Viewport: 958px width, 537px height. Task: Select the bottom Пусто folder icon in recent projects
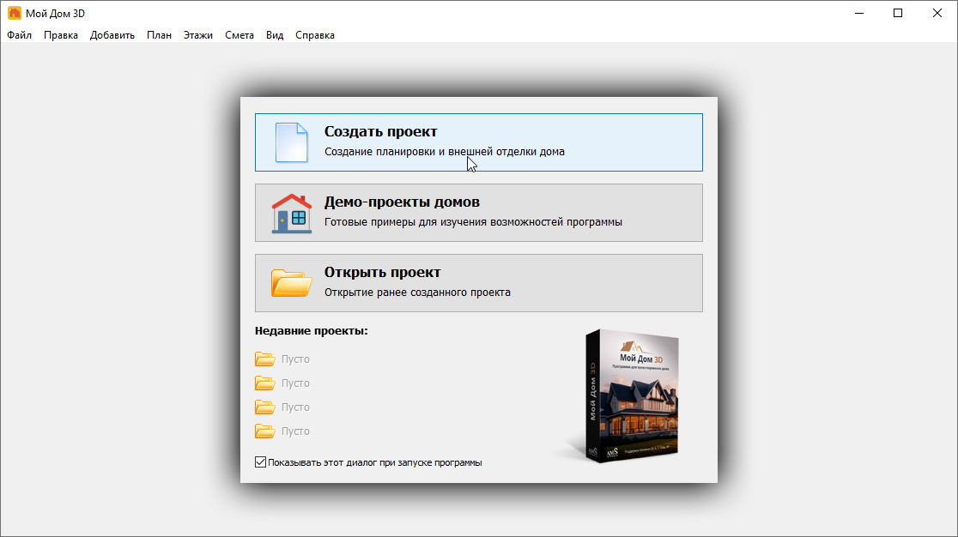tap(264, 431)
